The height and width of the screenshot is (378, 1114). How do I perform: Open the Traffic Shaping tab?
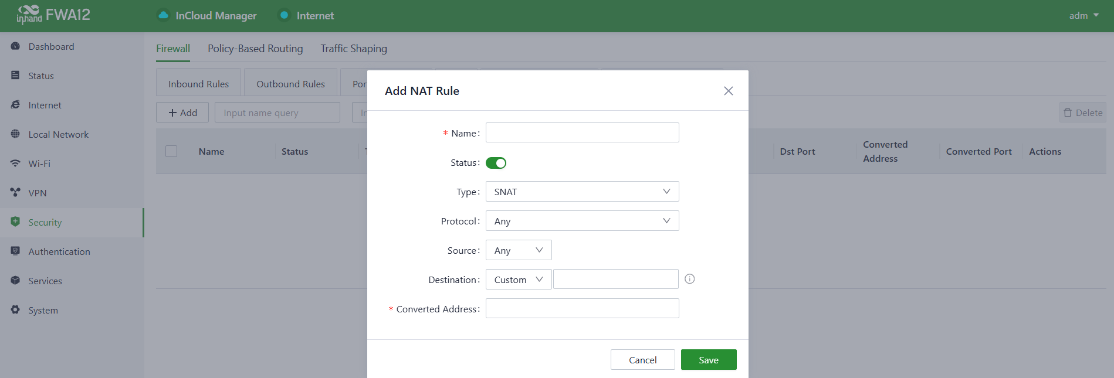coord(354,49)
